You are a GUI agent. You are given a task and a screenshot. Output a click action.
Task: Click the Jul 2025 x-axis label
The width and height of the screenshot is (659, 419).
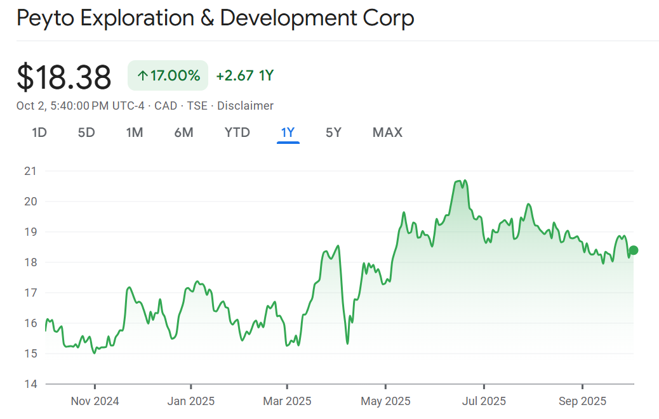(484, 401)
